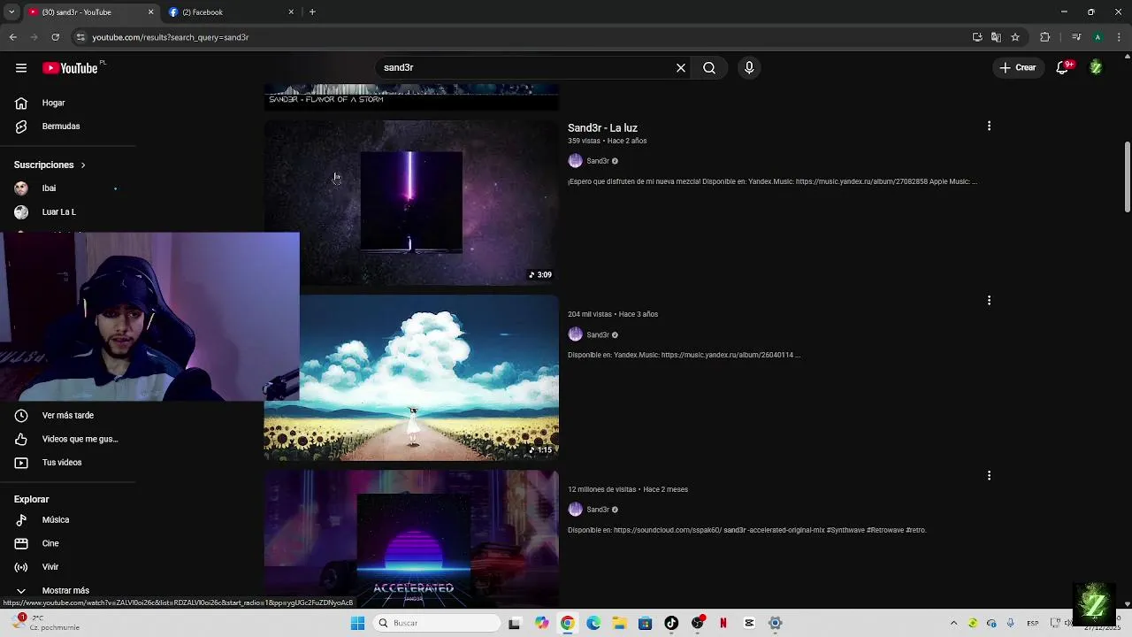Close the sand3r YouTube tab
The width and height of the screenshot is (1132, 637).
click(x=150, y=12)
